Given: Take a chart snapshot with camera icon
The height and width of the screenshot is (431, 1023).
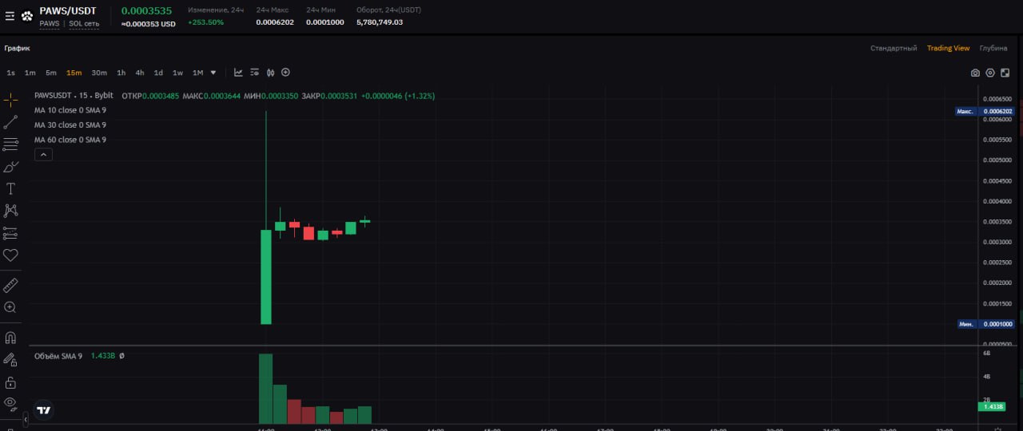Looking at the screenshot, I should [975, 73].
